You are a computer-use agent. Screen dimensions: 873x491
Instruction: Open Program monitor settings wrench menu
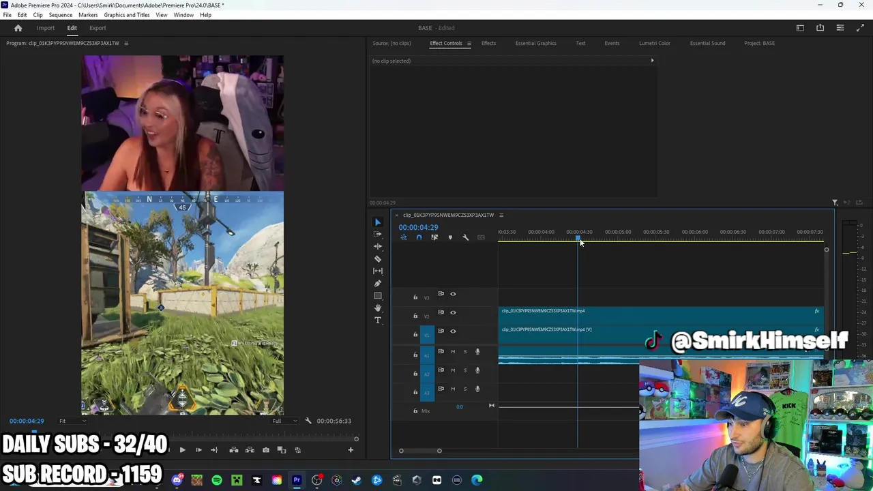tap(308, 421)
